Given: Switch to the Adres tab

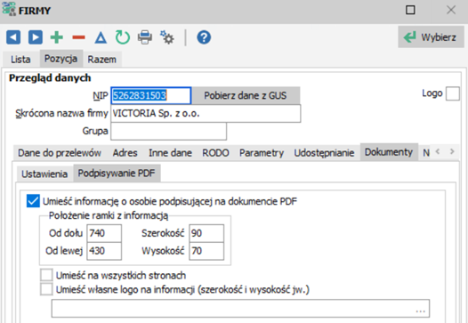Looking at the screenshot, I should [x=125, y=153].
